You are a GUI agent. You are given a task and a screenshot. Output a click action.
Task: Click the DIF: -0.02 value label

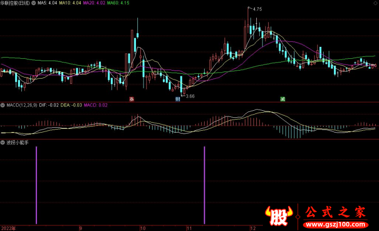point(48,105)
